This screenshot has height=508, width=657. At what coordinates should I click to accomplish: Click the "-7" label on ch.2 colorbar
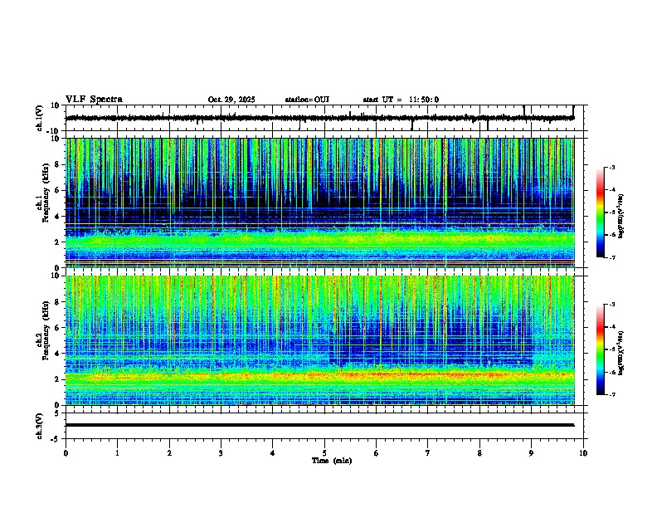click(611, 395)
